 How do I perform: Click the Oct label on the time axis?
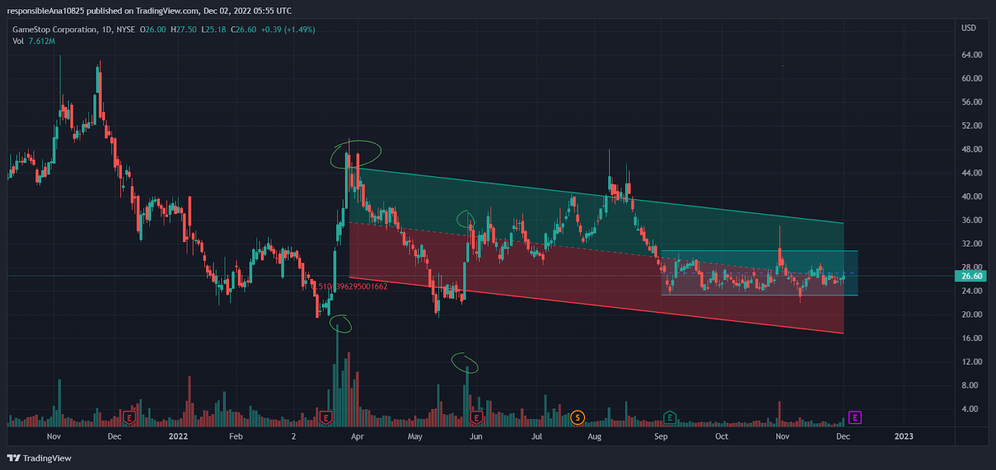click(x=721, y=436)
